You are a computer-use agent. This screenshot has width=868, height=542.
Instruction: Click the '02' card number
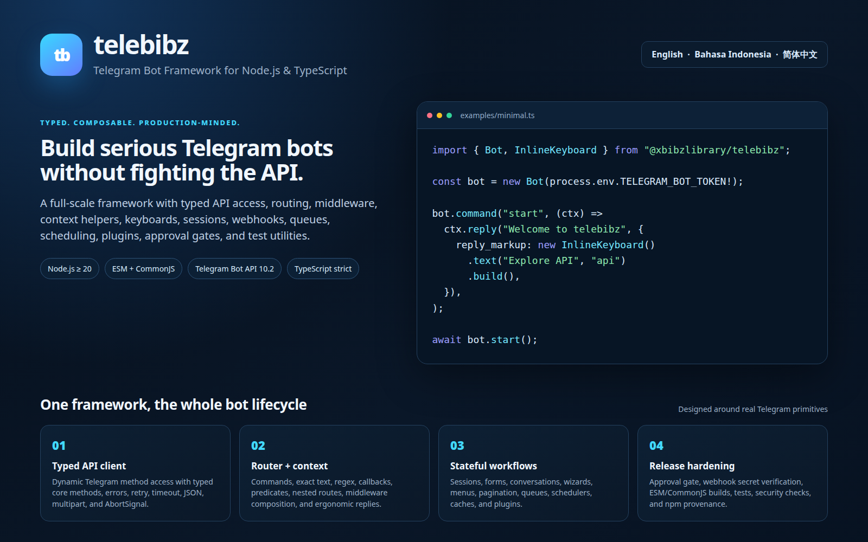[x=258, y=446]
